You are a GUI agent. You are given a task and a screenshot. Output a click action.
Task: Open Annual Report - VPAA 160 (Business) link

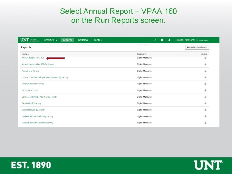[38, 64]
